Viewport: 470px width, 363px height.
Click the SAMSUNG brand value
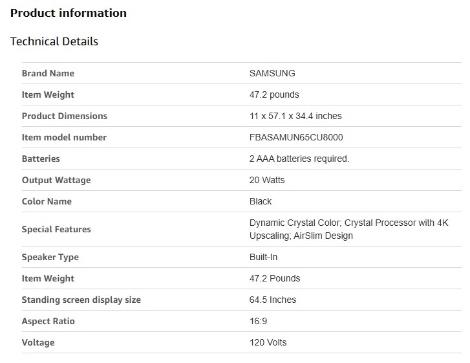(272, 73)
